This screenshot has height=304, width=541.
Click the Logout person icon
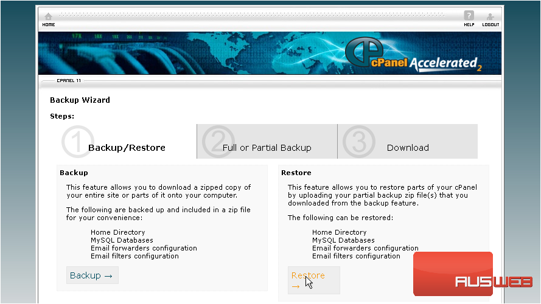coord(490,16)
